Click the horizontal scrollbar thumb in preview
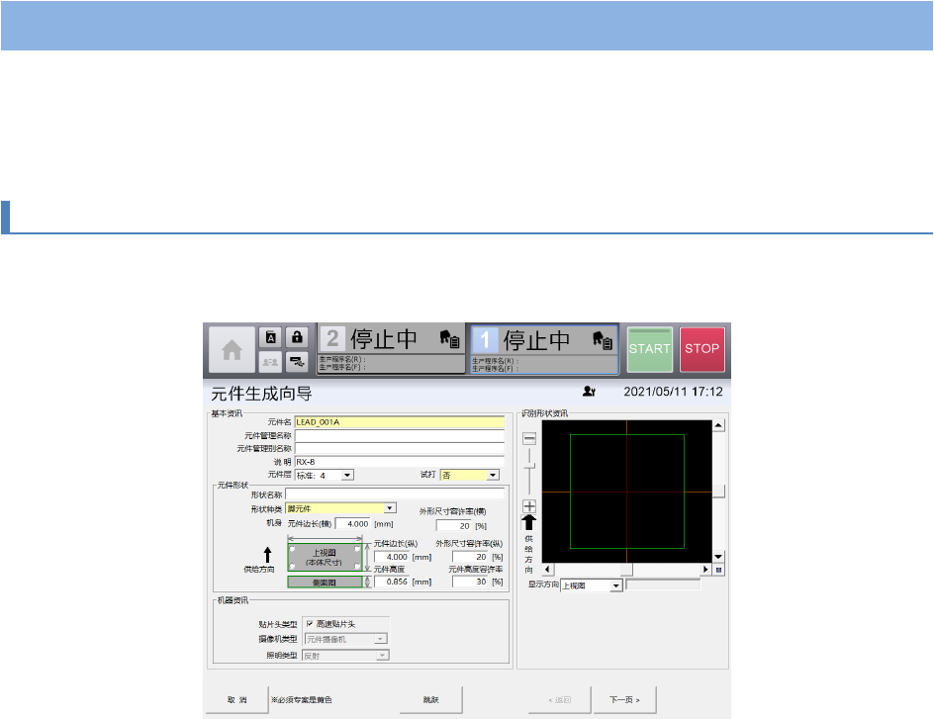The image size is (934, 719). 626,569
